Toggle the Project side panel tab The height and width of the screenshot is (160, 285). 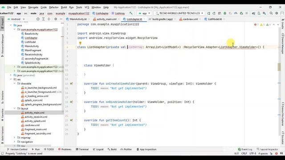coord(2,23)
